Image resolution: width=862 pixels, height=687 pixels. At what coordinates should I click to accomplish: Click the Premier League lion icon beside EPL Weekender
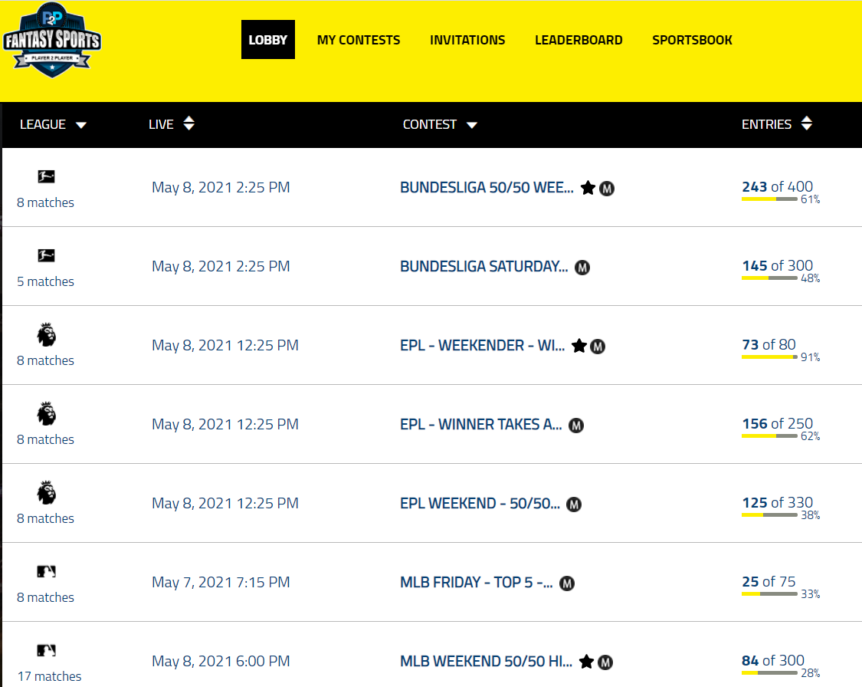[46, 334]
